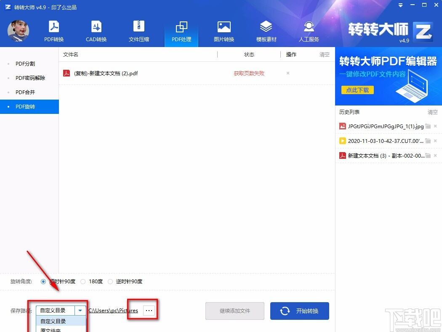Image resolution: width=442 pixels, height=332 pixels.
Task: Open the 文件压缩 tool
Action: 138,31
